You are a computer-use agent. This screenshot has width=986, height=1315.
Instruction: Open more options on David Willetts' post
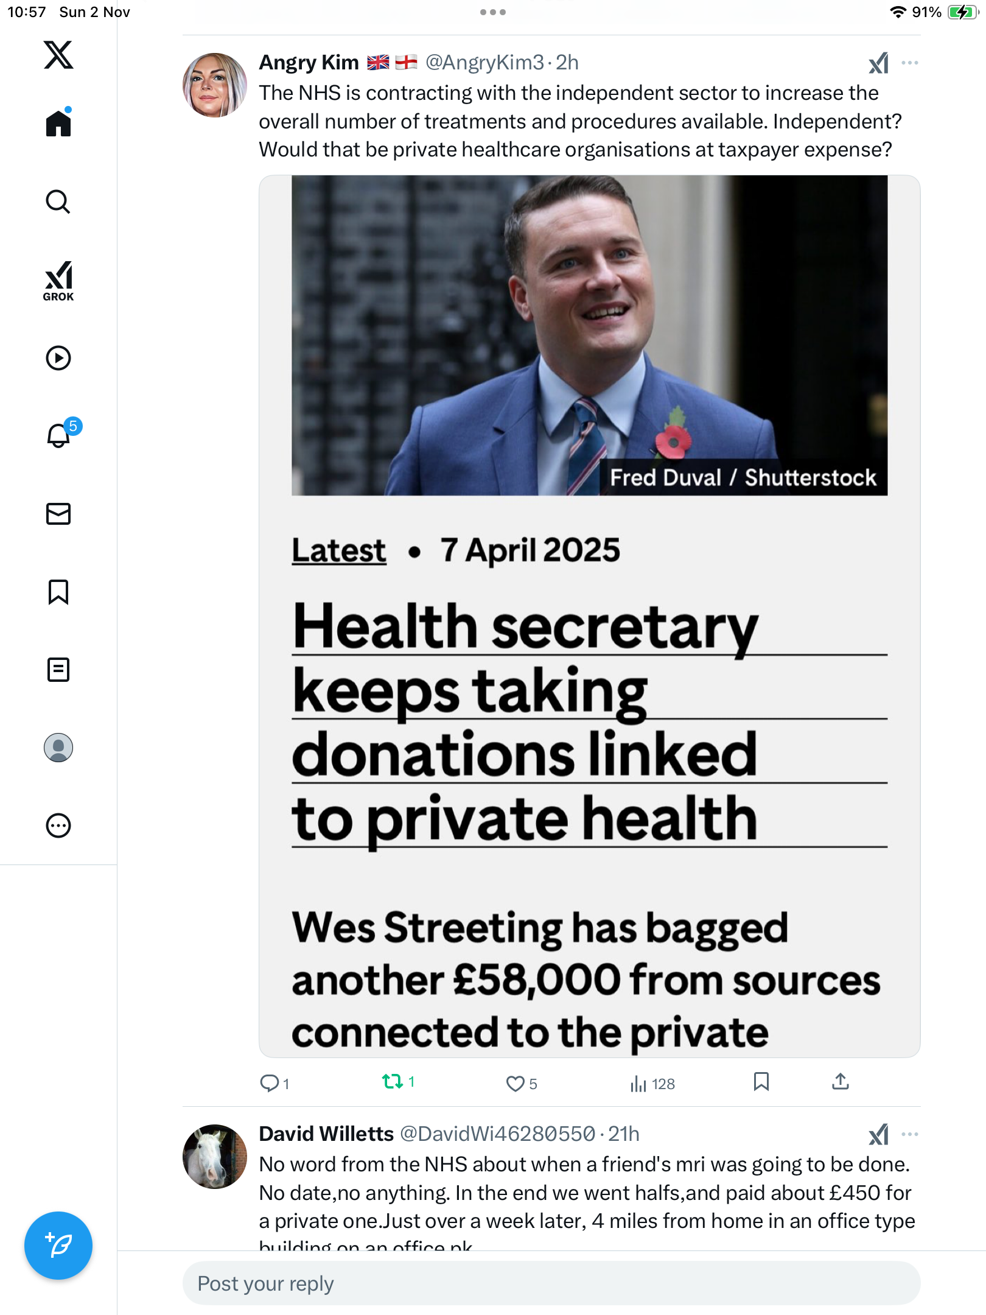[x=909, y=1134]
